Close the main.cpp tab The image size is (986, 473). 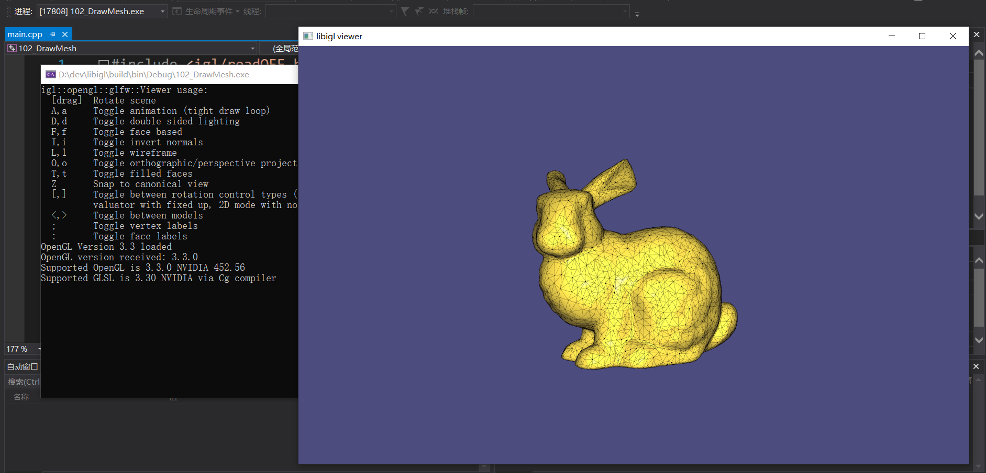65,34
